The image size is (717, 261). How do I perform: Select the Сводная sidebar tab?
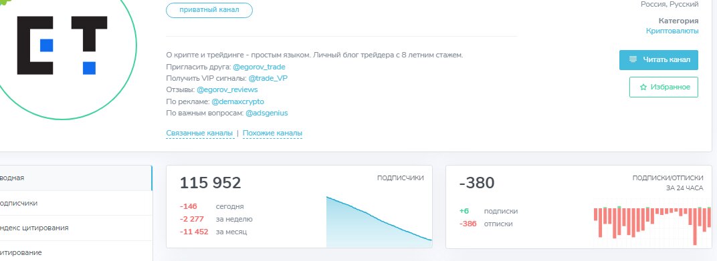coord(76,178)
